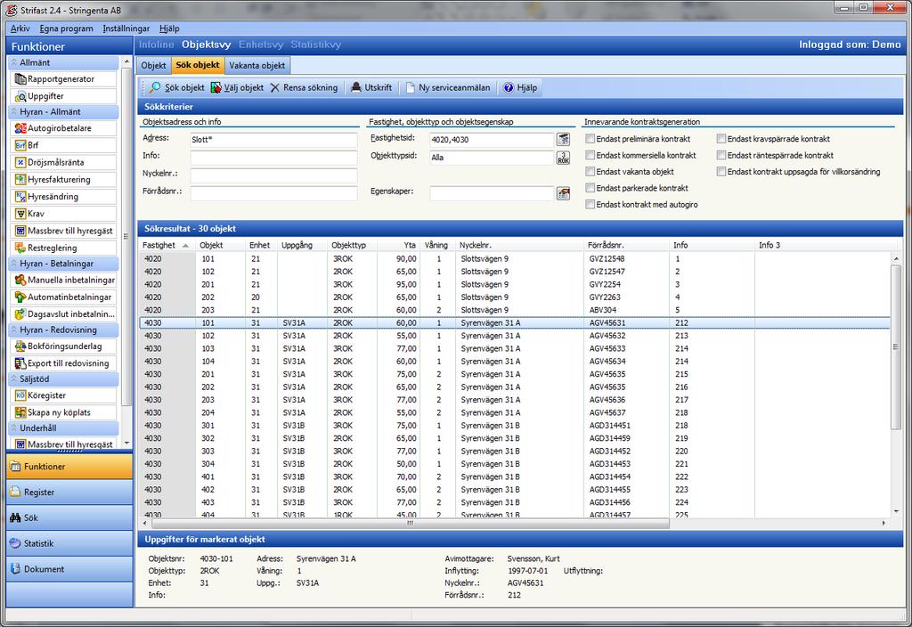Screen dimensions: 912x627
Task: Collapse Hyran - Allmänt group
Action: click(63, 111)
